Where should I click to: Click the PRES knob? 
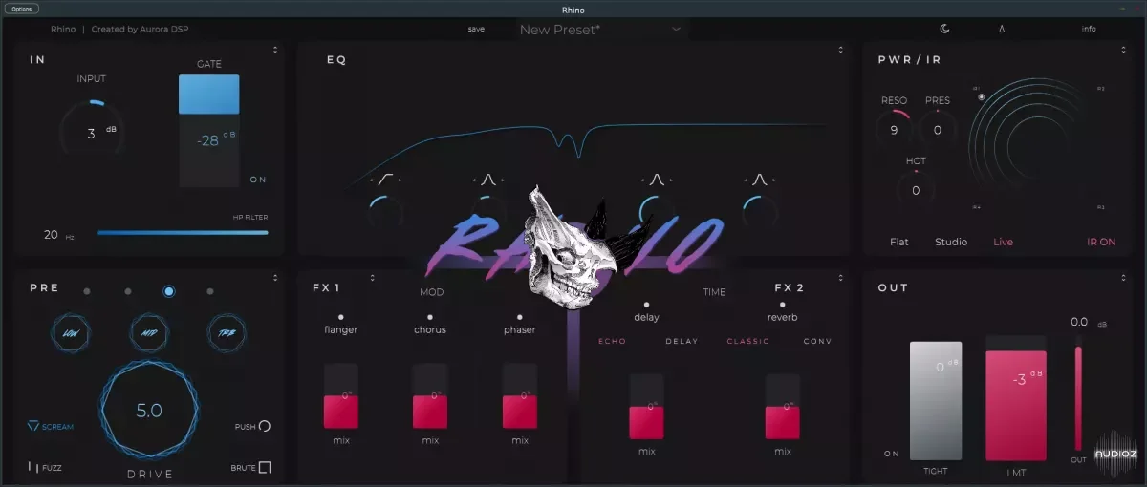[x=938, y=130]
